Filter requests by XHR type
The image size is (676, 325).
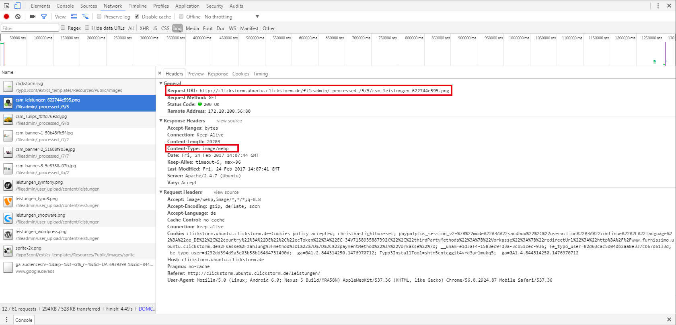pos(144,28)
